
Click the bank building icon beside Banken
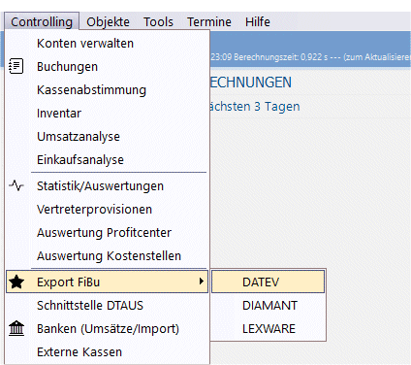[16, 328]
